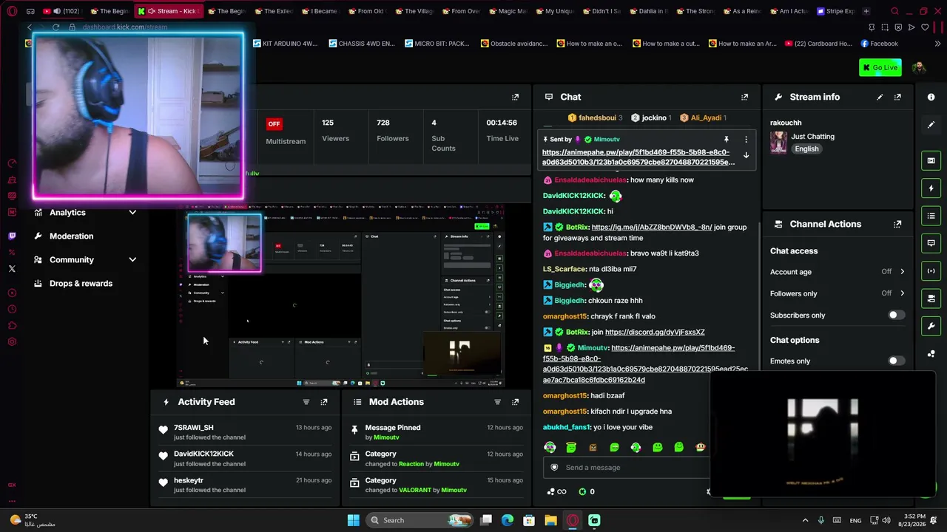Viewport: 947px width, 532px height.
Task: Toggle the Activity Feed lightning icon in sidebar
Action: pyautogui.click(x=931, y=188)
